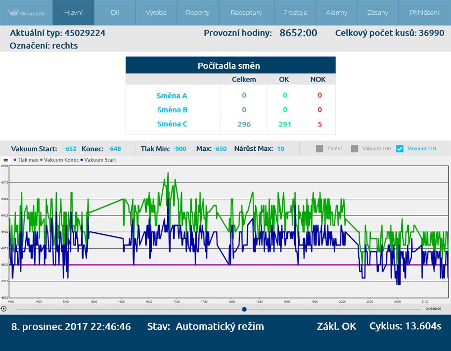451x351 pixels.
Task: Open the chart hamburger menu
Action: (5, 161)
